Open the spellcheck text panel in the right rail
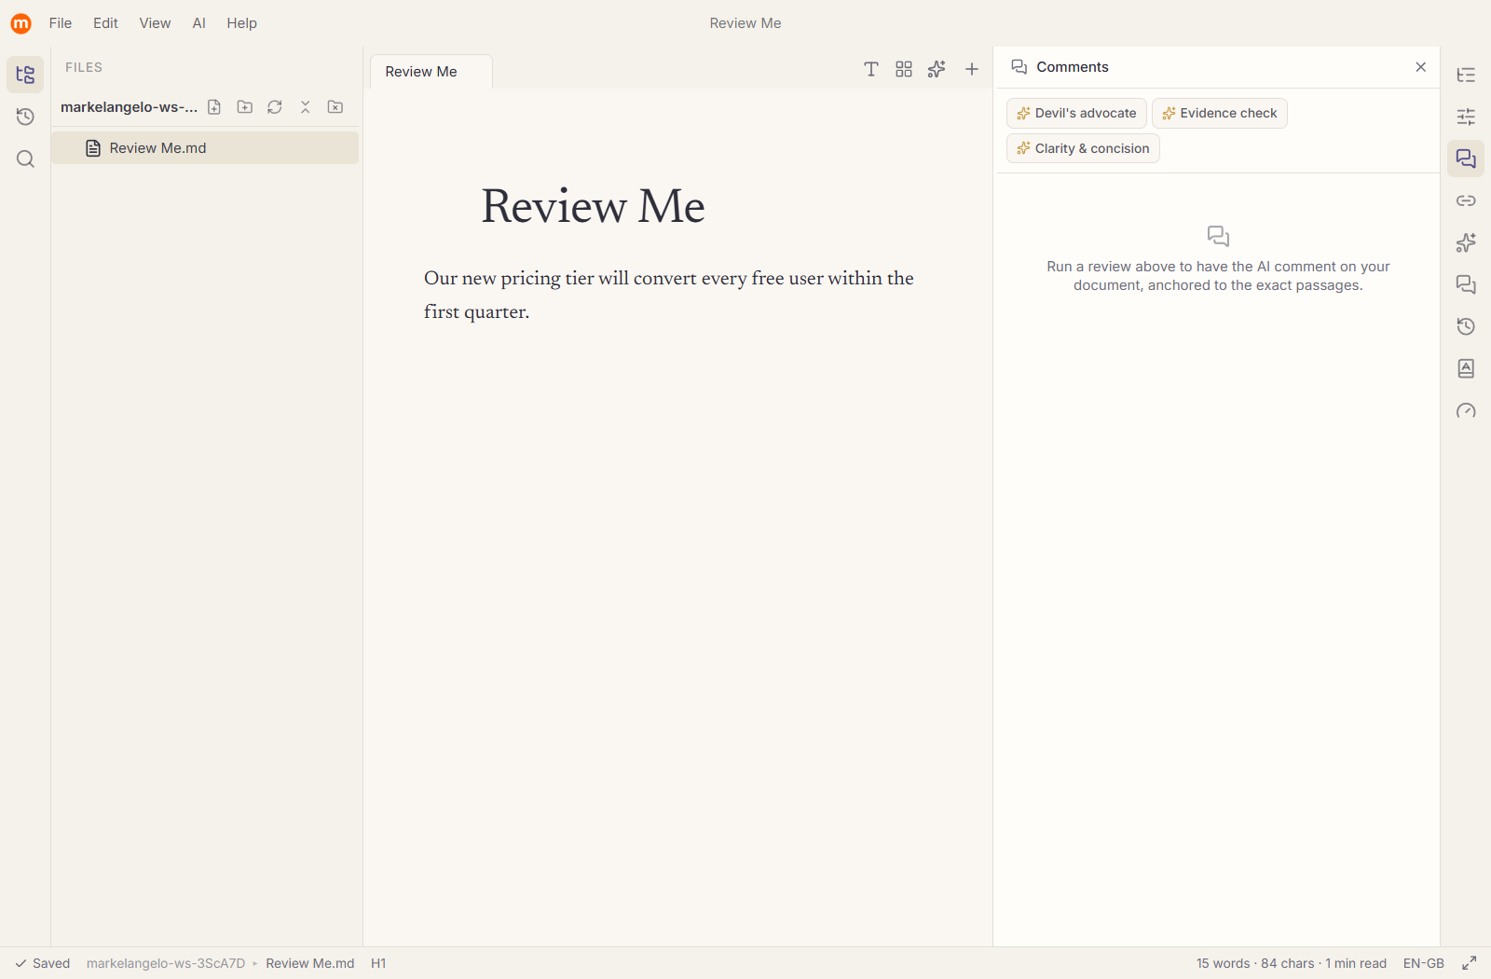This screenshot has width=1491, height=979. (1466, 368)
